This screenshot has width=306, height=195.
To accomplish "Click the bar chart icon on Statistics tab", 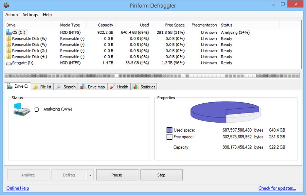I will click(x=135, y=87).
